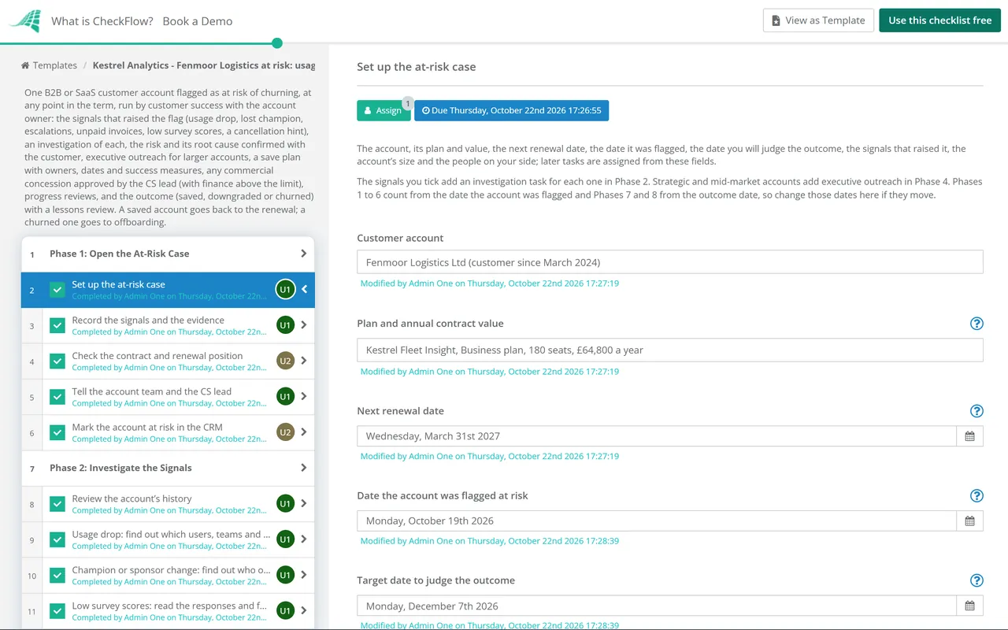The image size is (1008, 630).
Task: Click chevron on Check the contract row
Action: (x=304, y=361)
